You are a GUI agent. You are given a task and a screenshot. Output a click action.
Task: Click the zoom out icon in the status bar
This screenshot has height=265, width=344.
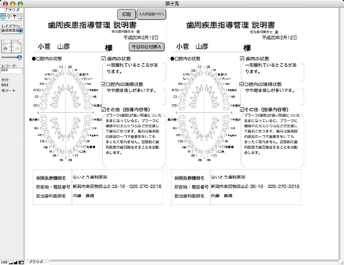click(x=10, y=263)
